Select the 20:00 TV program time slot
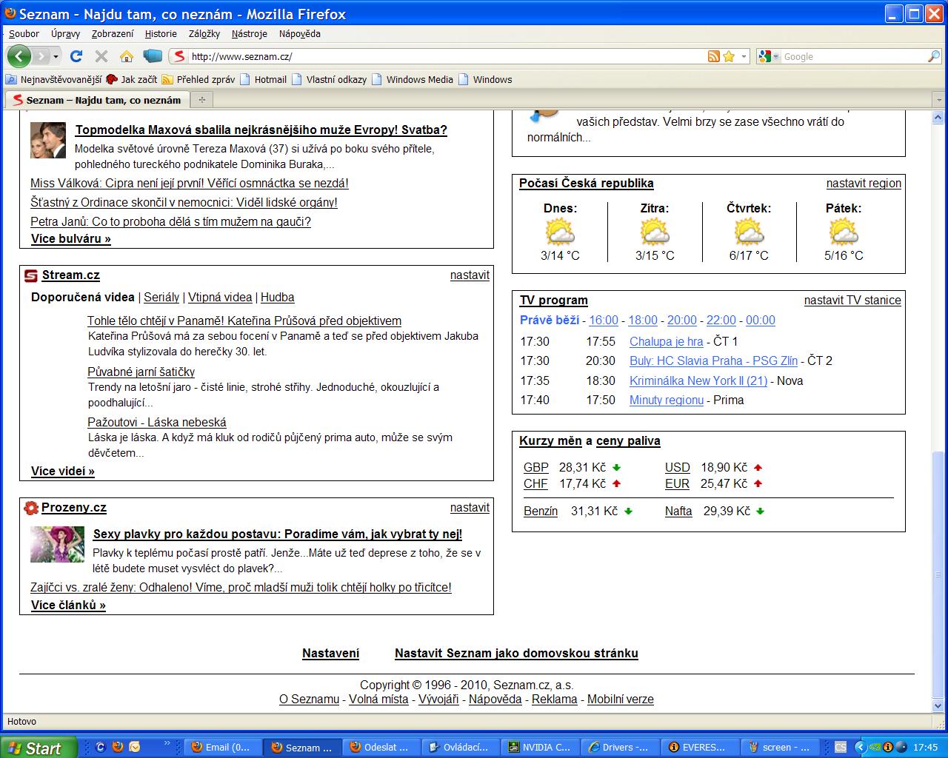The image size is (948, 758). [x=681, y=320]
